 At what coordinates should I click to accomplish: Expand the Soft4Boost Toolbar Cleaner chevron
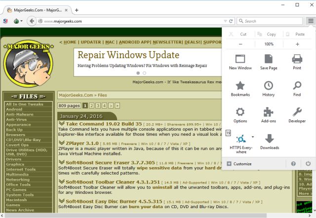(61, 182)
